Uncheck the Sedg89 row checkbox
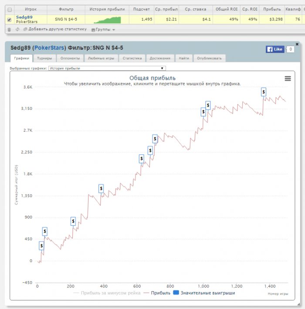The image size is (305, 309). coord(9,20)
